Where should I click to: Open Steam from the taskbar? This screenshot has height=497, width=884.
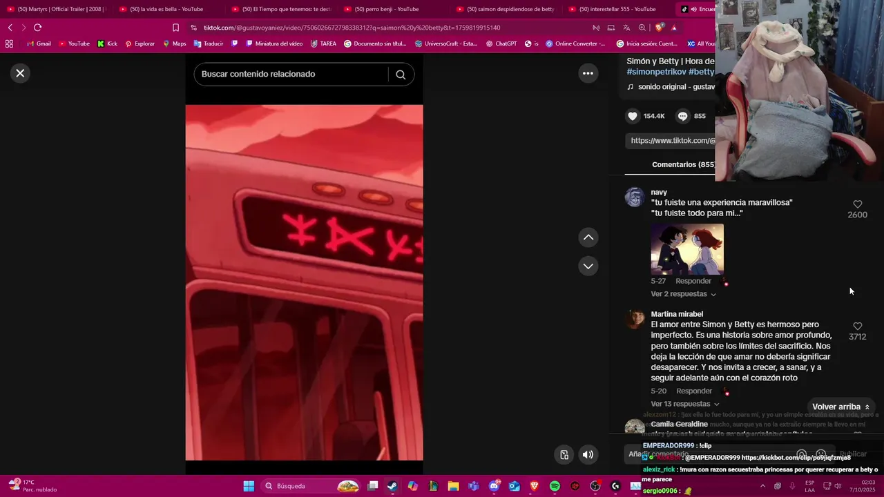[392, 486]
